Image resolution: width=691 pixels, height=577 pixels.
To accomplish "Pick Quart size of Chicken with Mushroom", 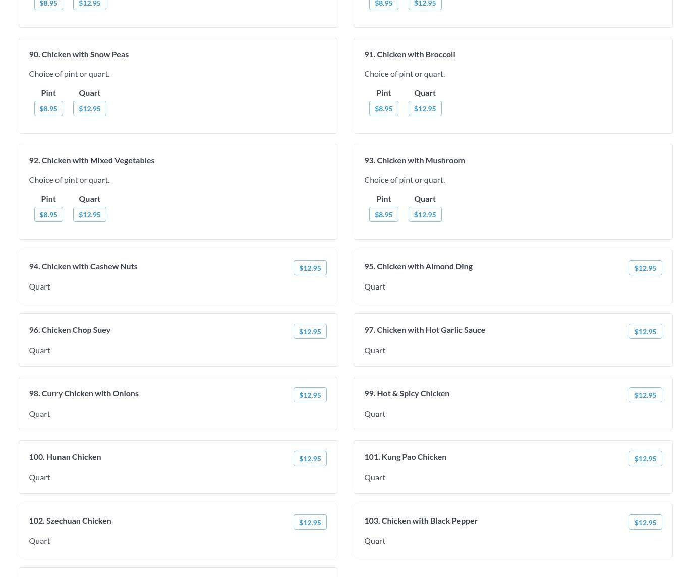I will coord(425,214).
